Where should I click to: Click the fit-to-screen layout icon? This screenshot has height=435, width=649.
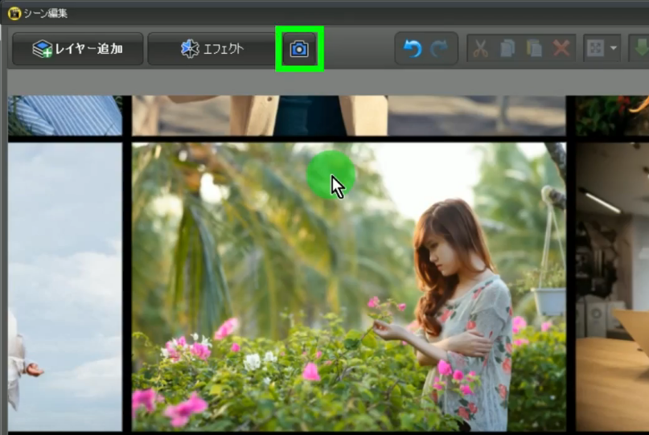coord(594,49)
